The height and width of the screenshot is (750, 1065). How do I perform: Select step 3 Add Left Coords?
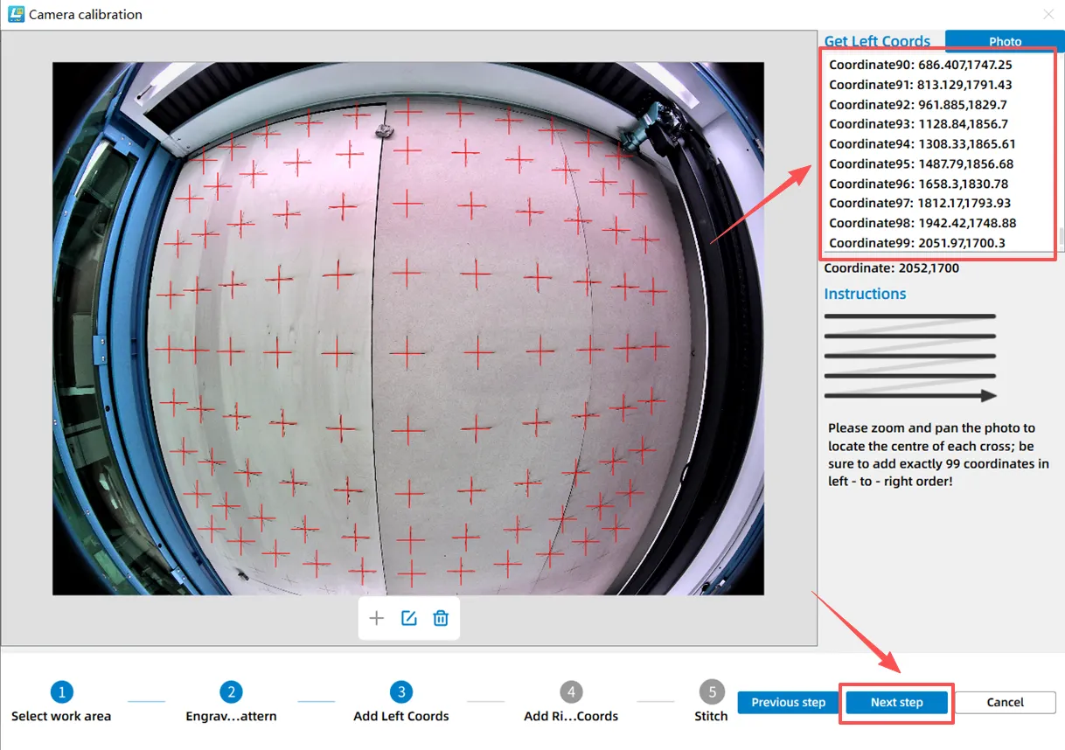click(400, 693)
